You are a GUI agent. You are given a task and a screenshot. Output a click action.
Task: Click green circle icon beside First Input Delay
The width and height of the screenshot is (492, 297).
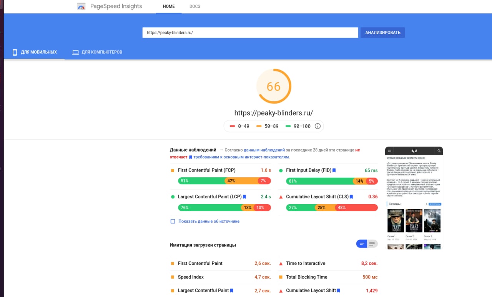click(x=281, y=170)
